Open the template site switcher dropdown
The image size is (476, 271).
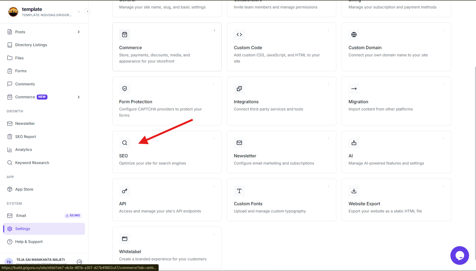pos(79,12)
